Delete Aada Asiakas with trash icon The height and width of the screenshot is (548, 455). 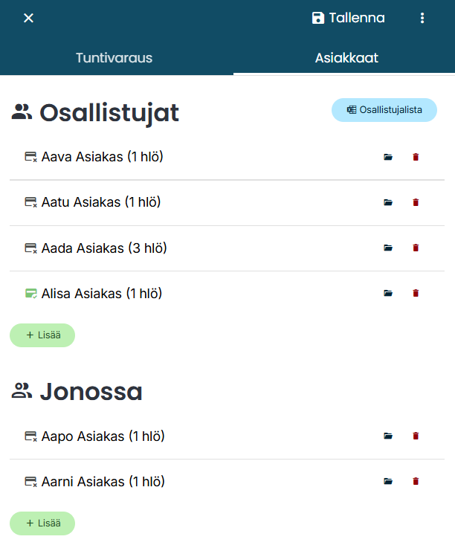pos(416,248)
